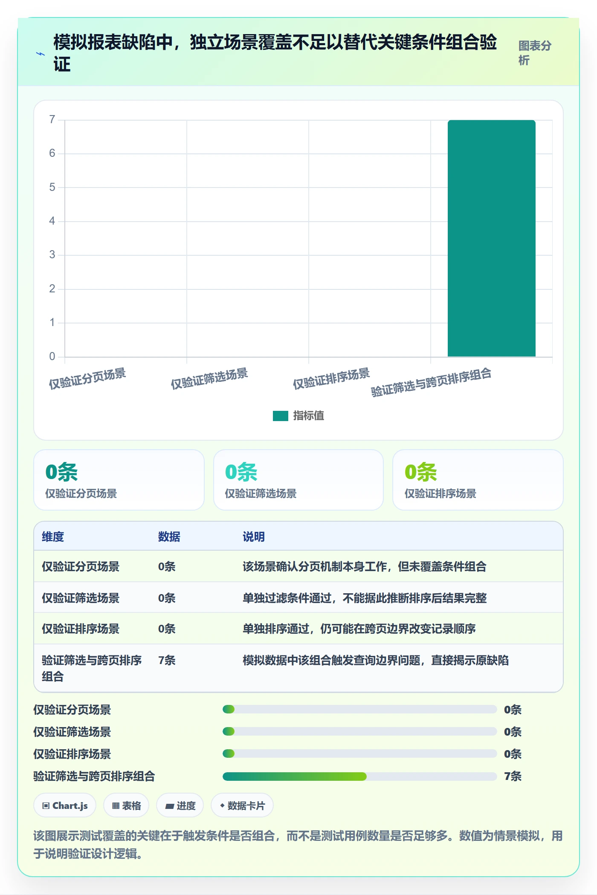
Task: Click the 仅验证分页场景 table row name
Action: [x=81, y=566]
